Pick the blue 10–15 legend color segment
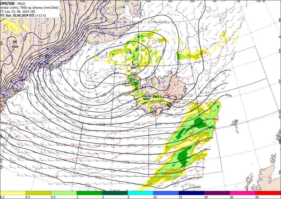This screenshot has width=281, height=199. [166, 193]
